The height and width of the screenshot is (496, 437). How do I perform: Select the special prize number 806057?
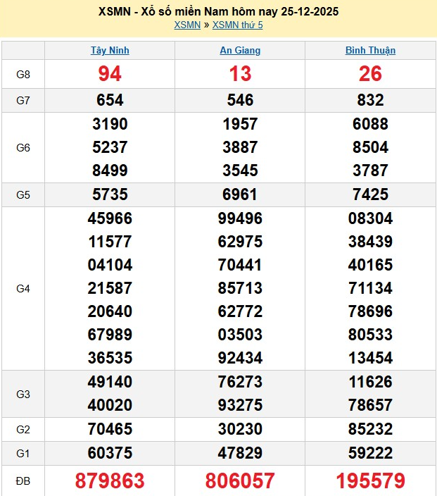[x=240, y=480]
